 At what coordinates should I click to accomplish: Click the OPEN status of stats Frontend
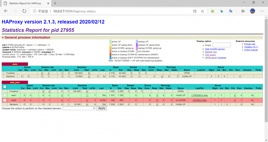click(187, 73)
